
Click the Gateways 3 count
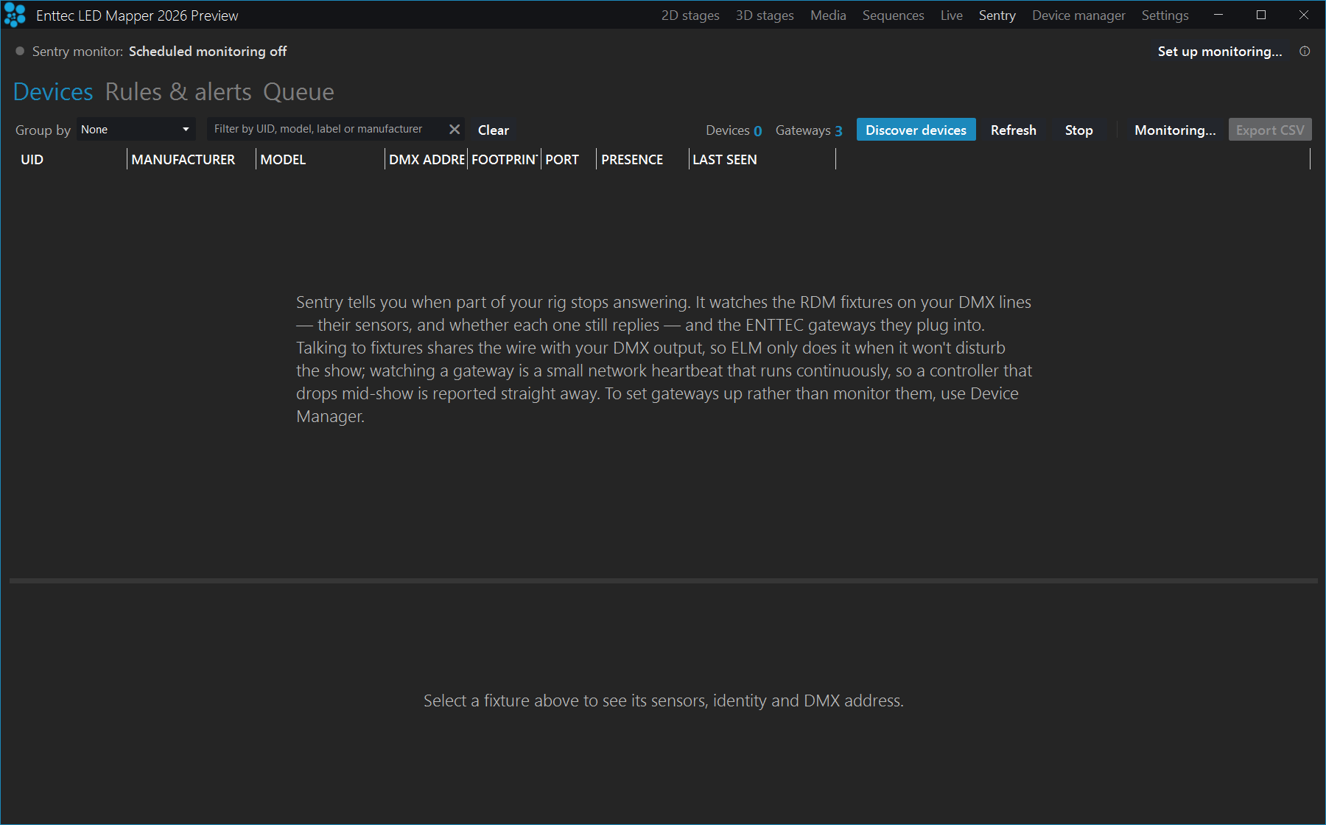point(809,130)
